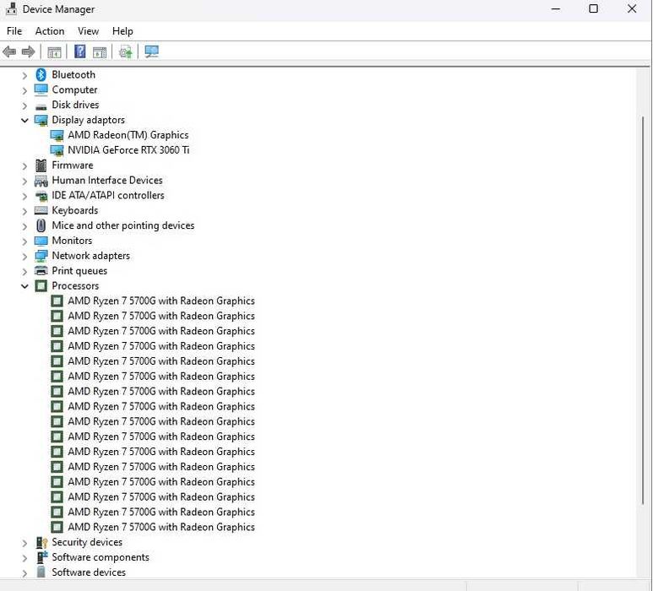The height and width of the screenshot is (591, 653).
Task: Click the Display adaptors category icon
Action: [41, 120]
